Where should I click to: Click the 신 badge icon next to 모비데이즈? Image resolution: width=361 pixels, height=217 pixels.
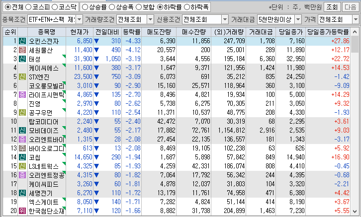(22, 130)
